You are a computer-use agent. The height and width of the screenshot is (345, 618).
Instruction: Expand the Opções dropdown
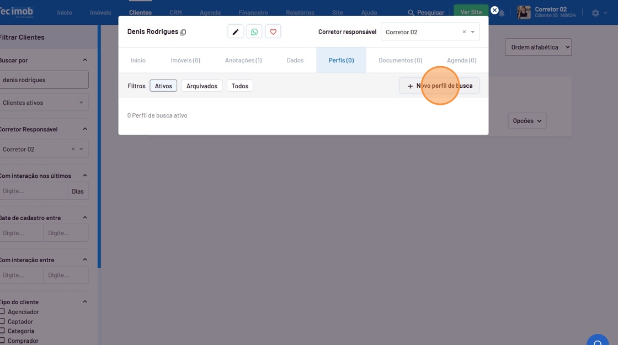tap(527, 121)
